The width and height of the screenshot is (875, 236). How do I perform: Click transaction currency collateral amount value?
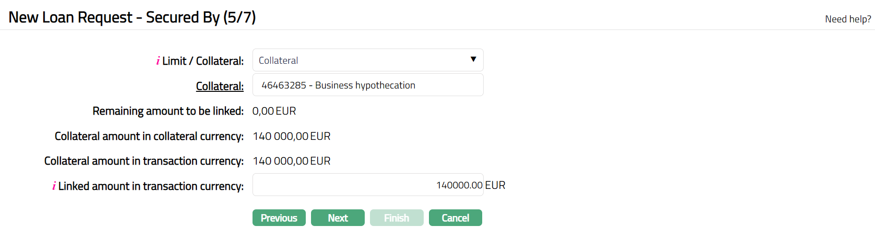[x=292, y=161]
